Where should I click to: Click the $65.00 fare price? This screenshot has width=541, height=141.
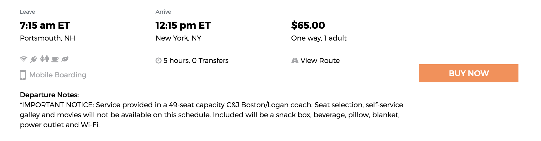tap(308, 25)
